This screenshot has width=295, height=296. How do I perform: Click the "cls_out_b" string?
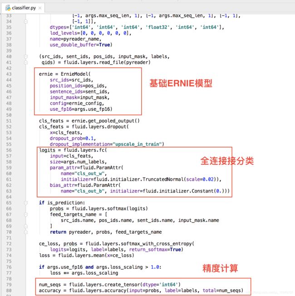pos(89,191)
